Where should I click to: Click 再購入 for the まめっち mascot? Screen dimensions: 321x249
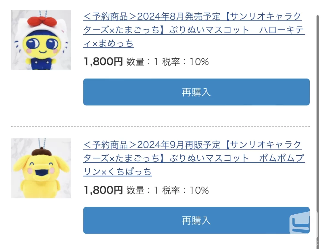coord(196,92)
